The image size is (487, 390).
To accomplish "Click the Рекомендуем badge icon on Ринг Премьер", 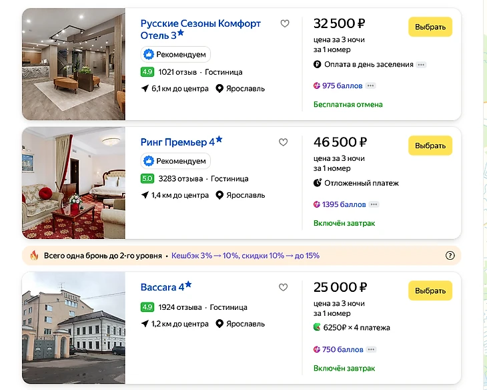I will (149, 161).
